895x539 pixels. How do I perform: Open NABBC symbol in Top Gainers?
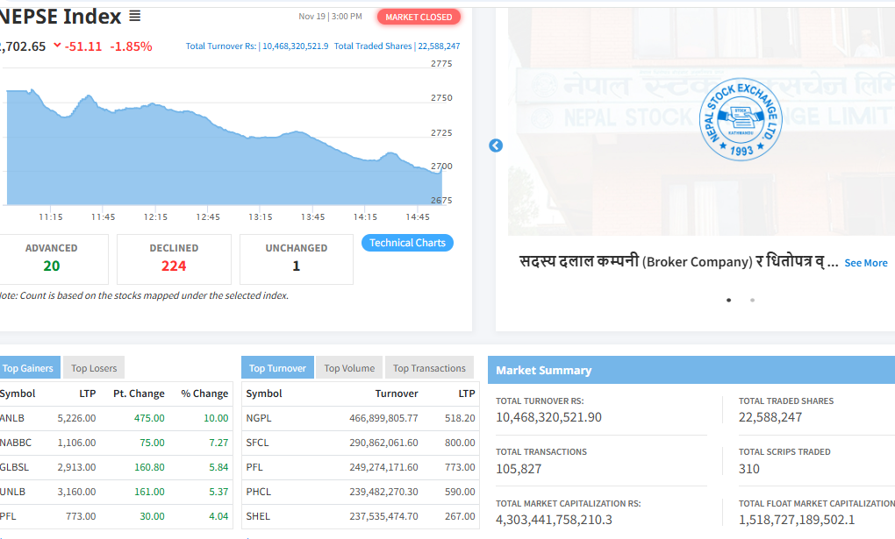pos(16,443)
